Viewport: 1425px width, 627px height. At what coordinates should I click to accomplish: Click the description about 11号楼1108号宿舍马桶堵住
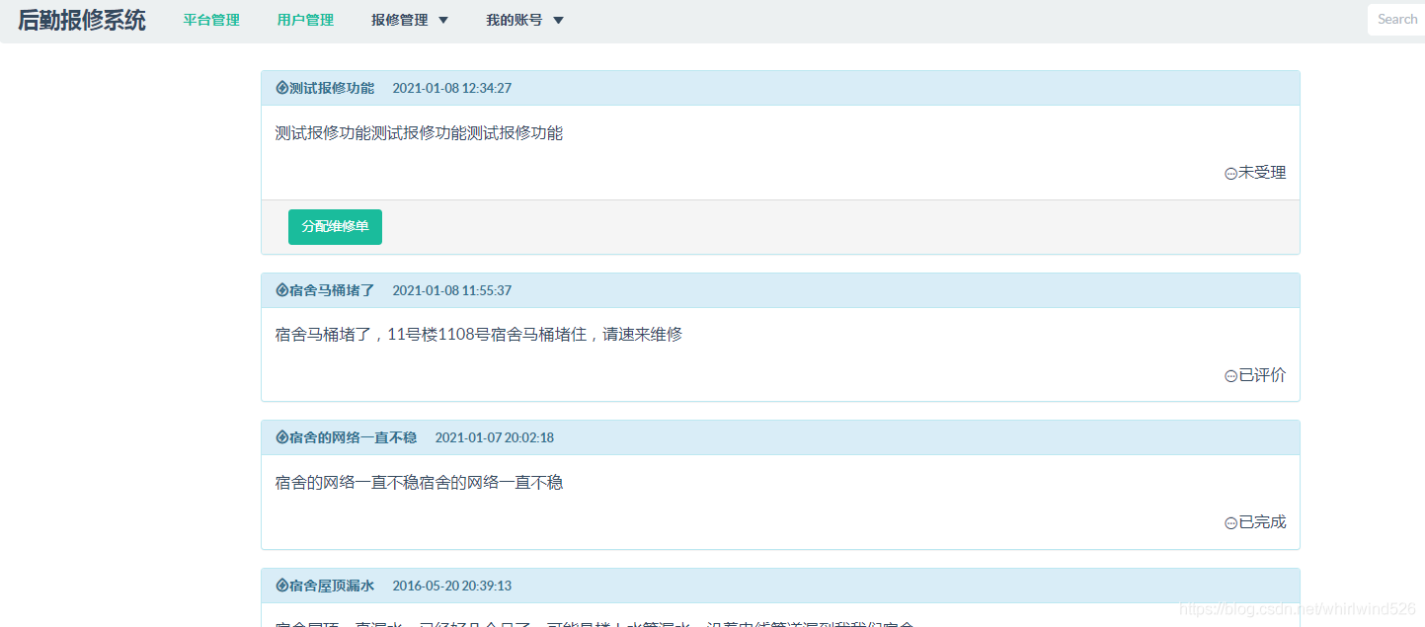point(479,335)
